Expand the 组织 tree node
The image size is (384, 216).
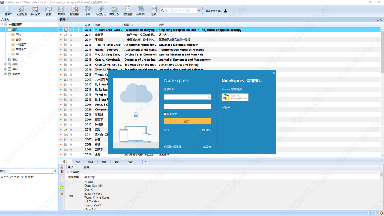point(5,69)
